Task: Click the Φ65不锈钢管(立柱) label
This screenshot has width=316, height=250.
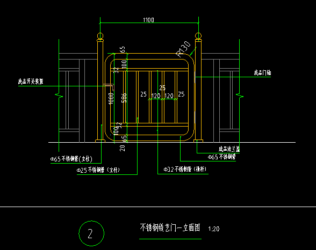Action: (x=71, y=159)
